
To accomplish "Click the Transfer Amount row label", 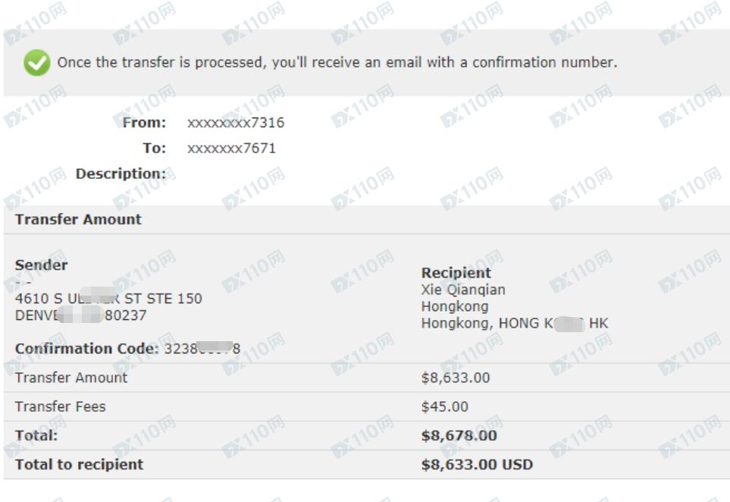I will 70,378.
